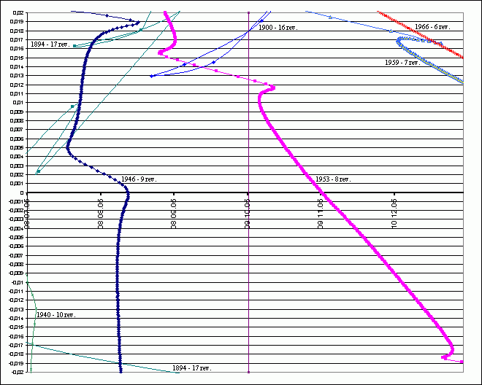Click the '08 09 05' x-axis date label
Screen dimensions: 482x385
coord(174,213)
